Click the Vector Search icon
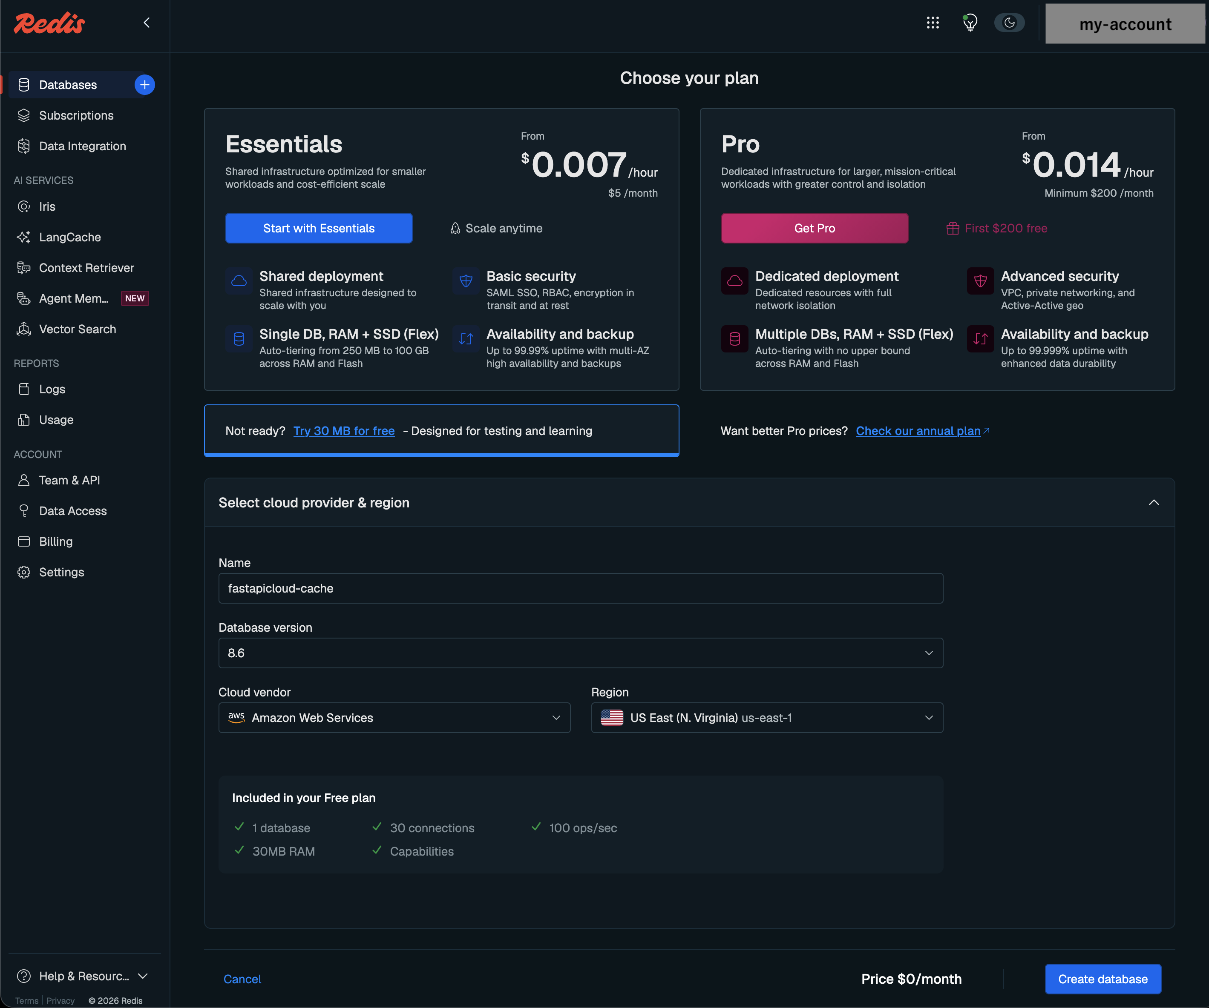 tap(23, 329)
